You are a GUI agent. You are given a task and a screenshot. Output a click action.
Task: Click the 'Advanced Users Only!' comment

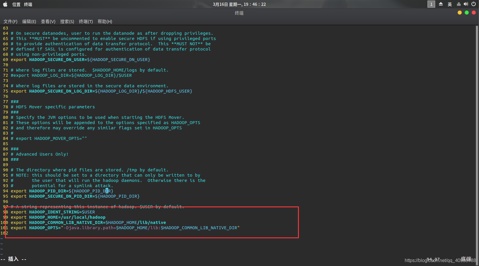(39, 154)
